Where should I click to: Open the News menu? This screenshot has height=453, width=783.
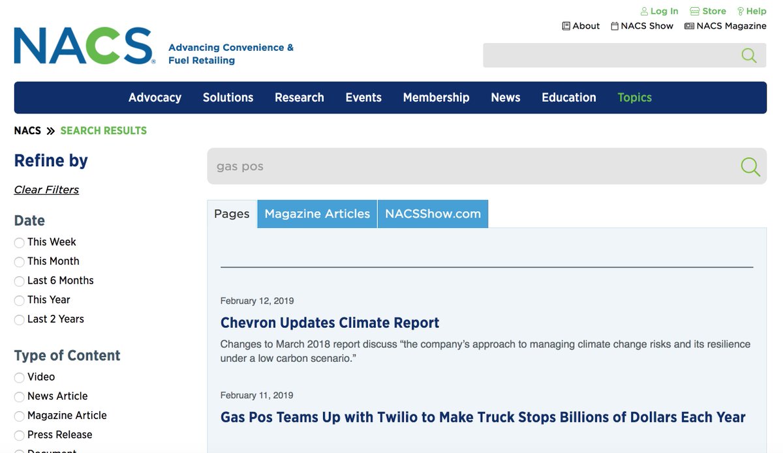506,98
